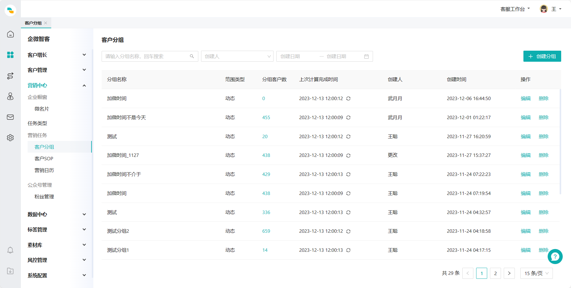Click the table vertical scrollbar

pyautogui.click(x=560, y=142)
